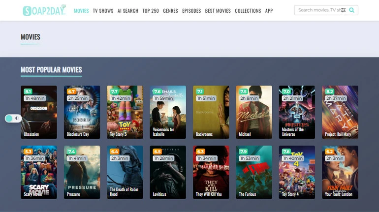This screenshot has height=212, width=379.
Task: Click 1h 28min duration on Leviticus
Action: tap(163, 158)
